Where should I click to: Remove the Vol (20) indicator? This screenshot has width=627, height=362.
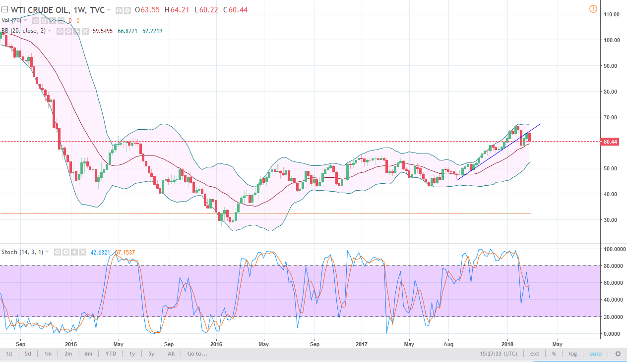(61, 20)
